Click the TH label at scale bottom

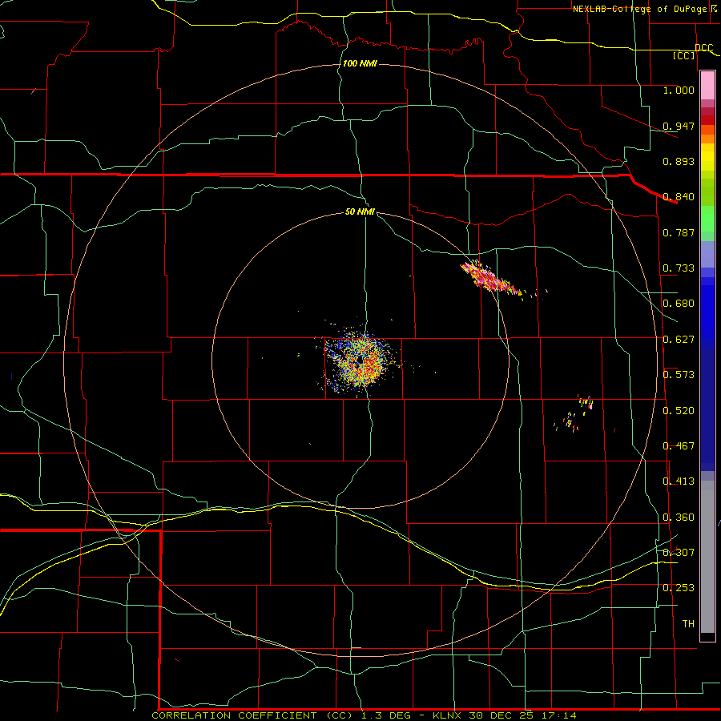point(688,623)
